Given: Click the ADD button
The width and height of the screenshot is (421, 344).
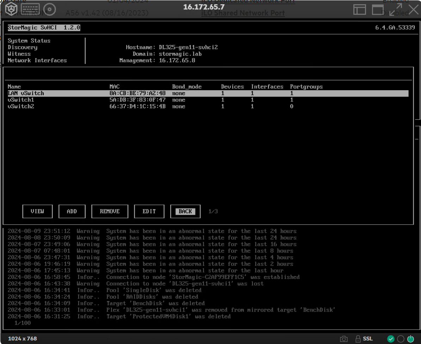Looking at the screenshot, I should pyautogui.click(x=72, y=212).
